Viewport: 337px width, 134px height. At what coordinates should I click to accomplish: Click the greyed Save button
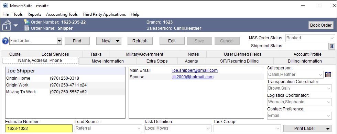[x=199, y=41]
